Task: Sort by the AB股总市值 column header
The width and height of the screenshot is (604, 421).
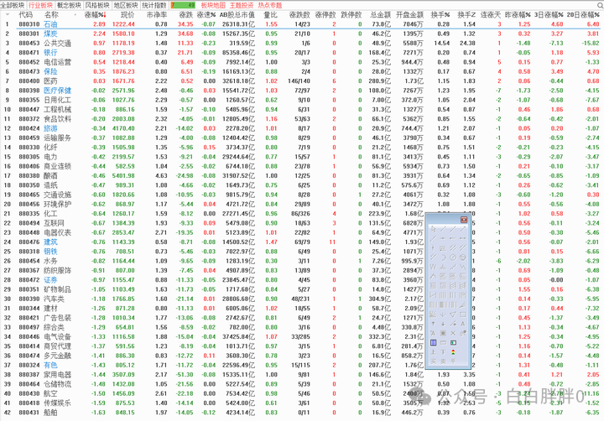Action: pos(237,14)
